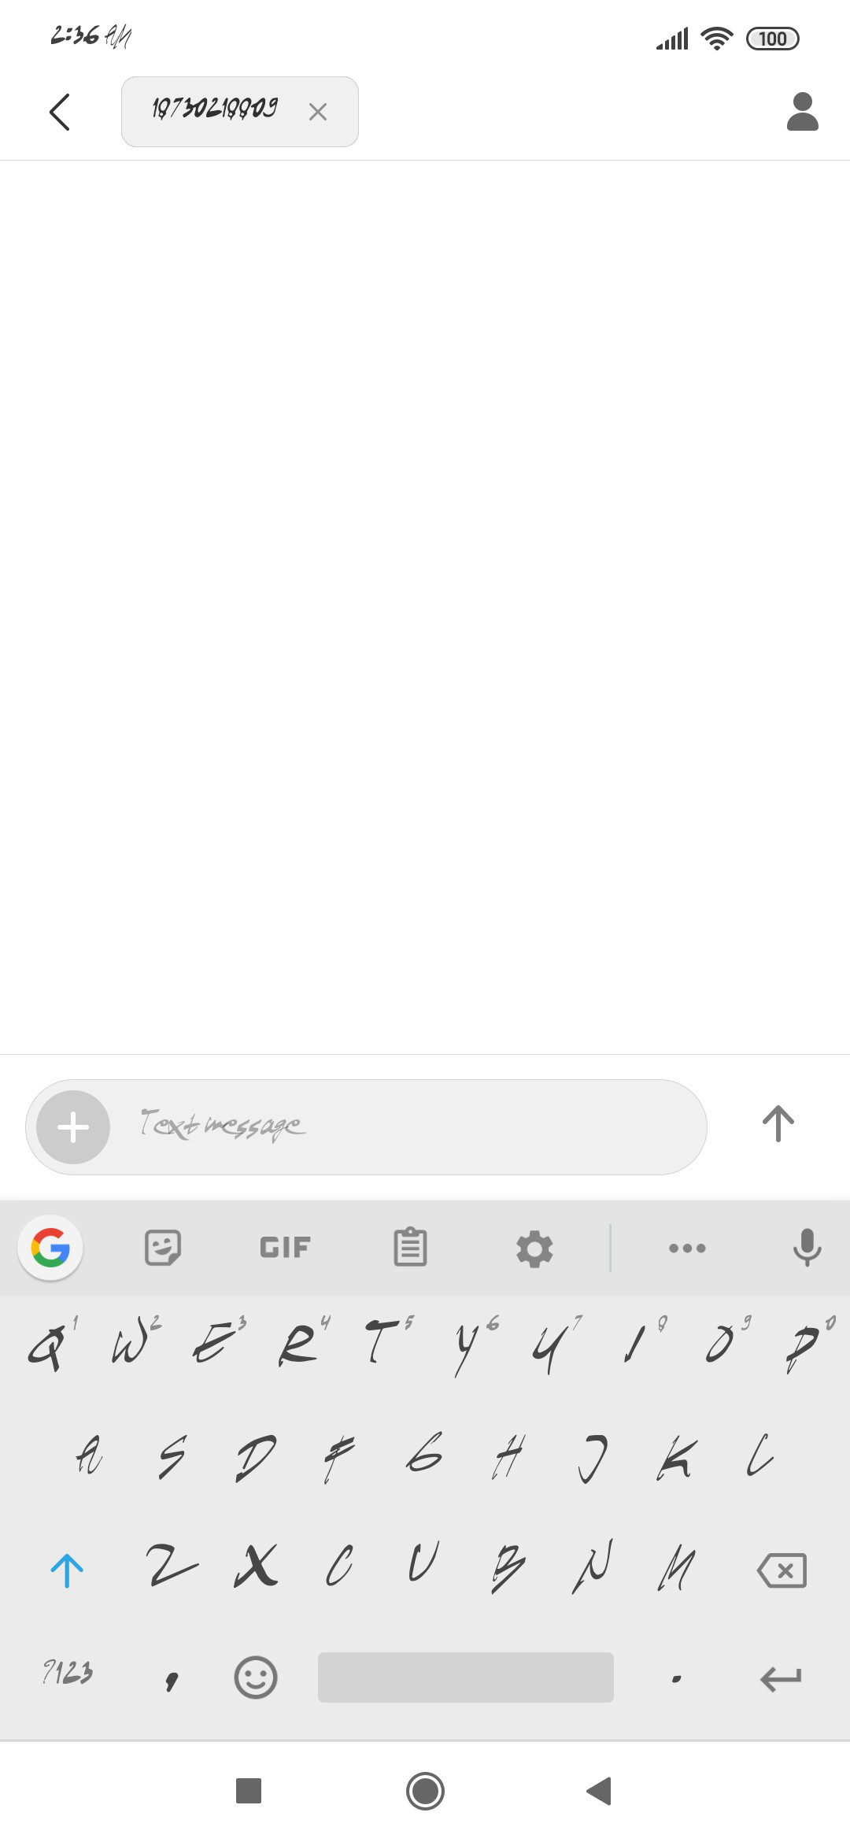This screenshot has height=1842, width=850.
Task: Open keyboard settings gear
Action: (x=534, y=1248)
